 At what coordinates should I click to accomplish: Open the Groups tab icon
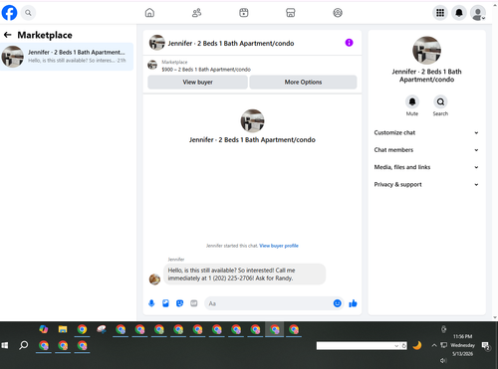point(338,13)
